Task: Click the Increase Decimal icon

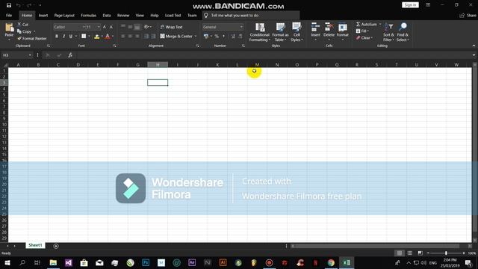Action: 233,37
